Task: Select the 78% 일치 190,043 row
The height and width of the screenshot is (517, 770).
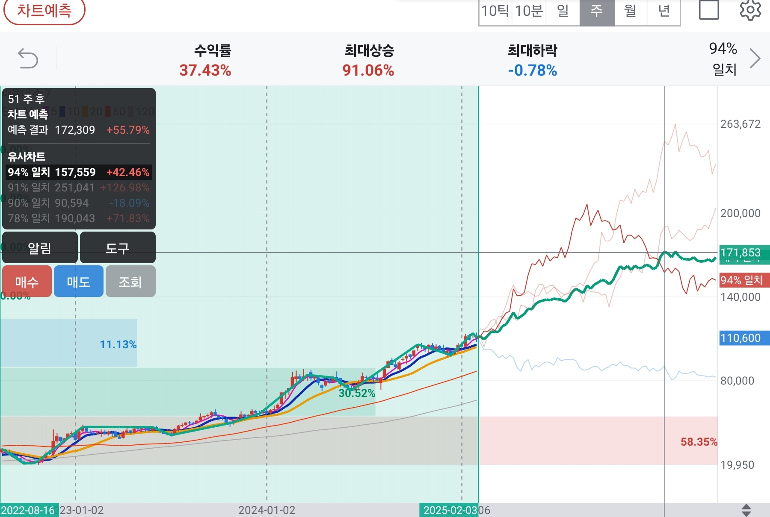Action: pos(79,218)
